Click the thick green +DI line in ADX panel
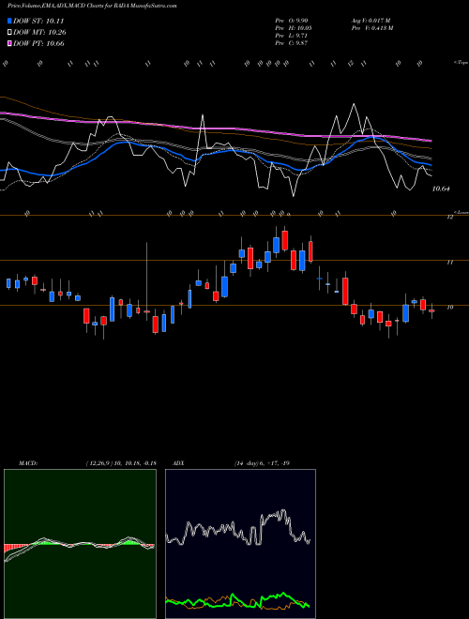The width and height of the screenshot is (469, 619). click(237, 600)
